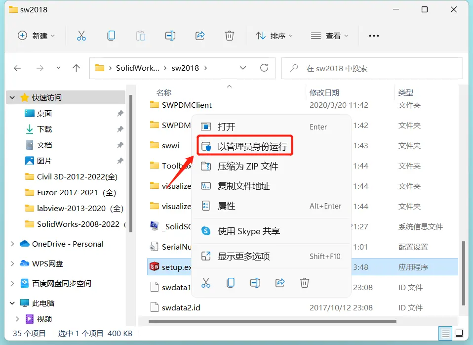
Task: Expand the address bar history dropdown
Action: pos(243,68)
